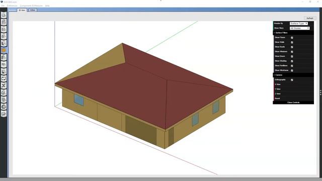This screenshot has width=322, height=181.
Task: Open the Thermal Zones tab icon
Action: click(x=4, y=71)
